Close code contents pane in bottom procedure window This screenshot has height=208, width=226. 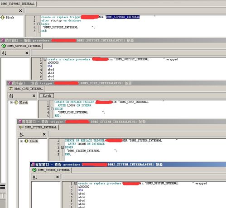click(x=58, y=177)
